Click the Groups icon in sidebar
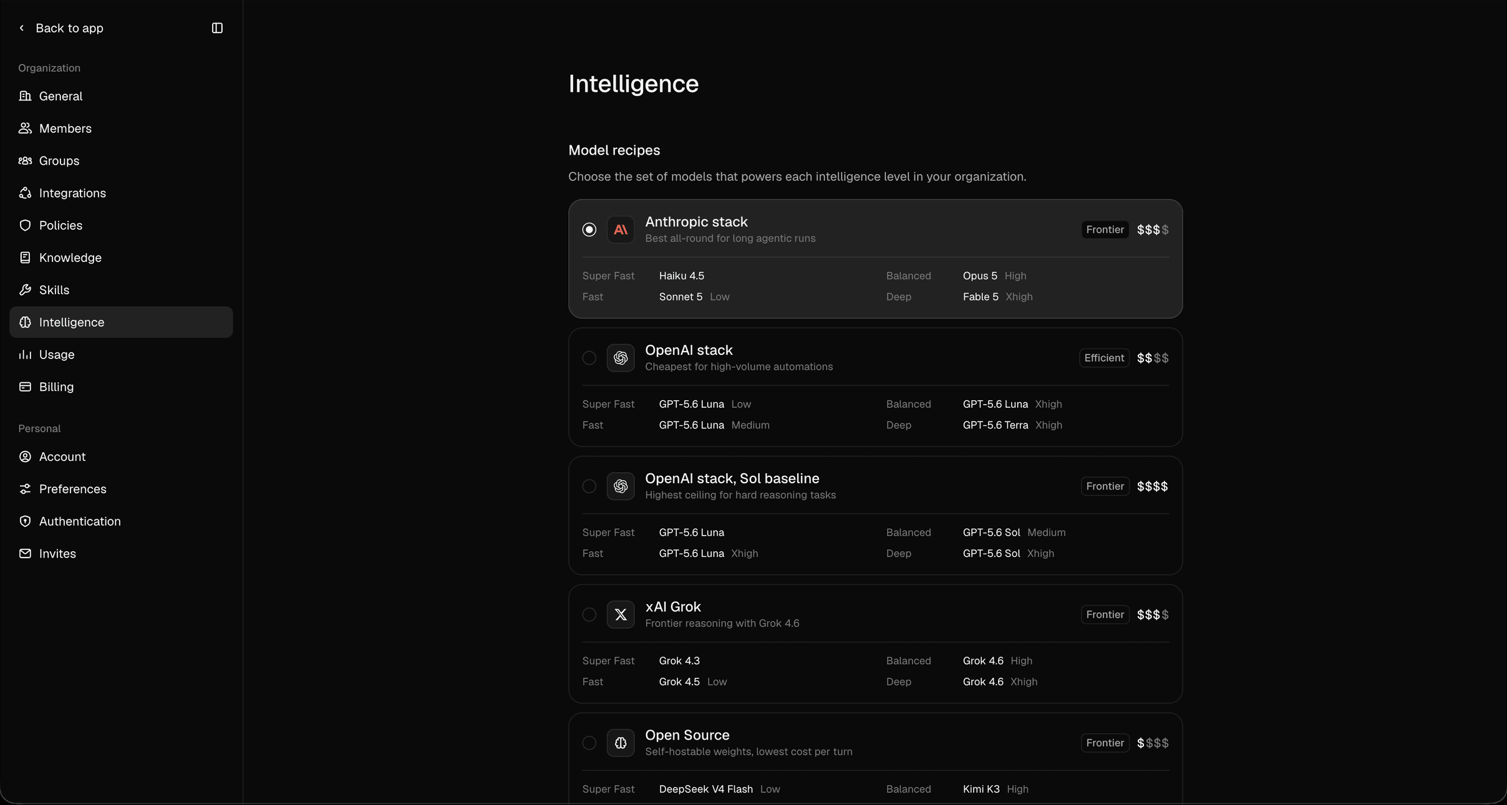Viewport: 1507px width, 805px height. click(x=25, y=161)
